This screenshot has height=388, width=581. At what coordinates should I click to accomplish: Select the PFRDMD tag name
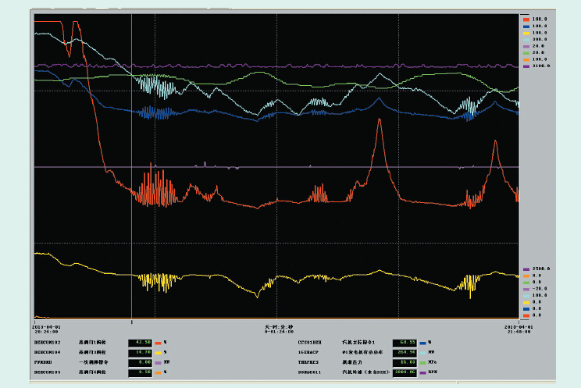click(x=44, y=363)
